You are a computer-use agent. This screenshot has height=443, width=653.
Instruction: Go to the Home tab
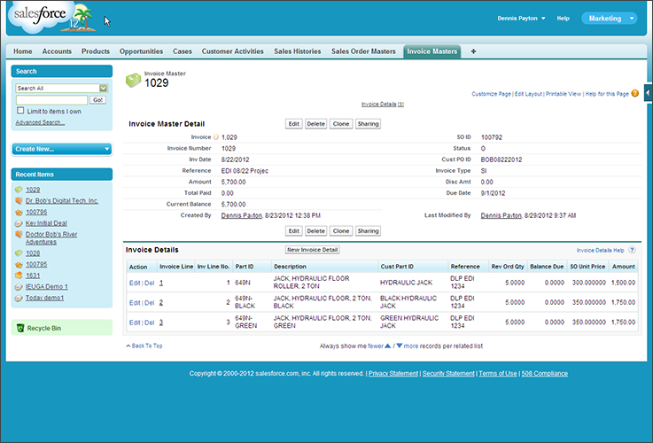pyautogui.click(x=22, y=51)
